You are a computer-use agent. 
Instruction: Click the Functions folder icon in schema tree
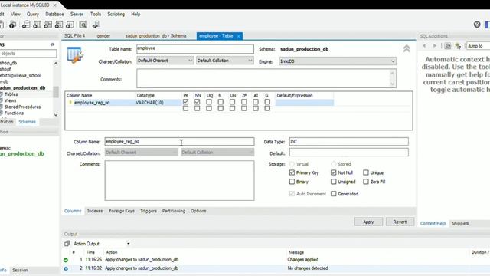coord(2,113)
